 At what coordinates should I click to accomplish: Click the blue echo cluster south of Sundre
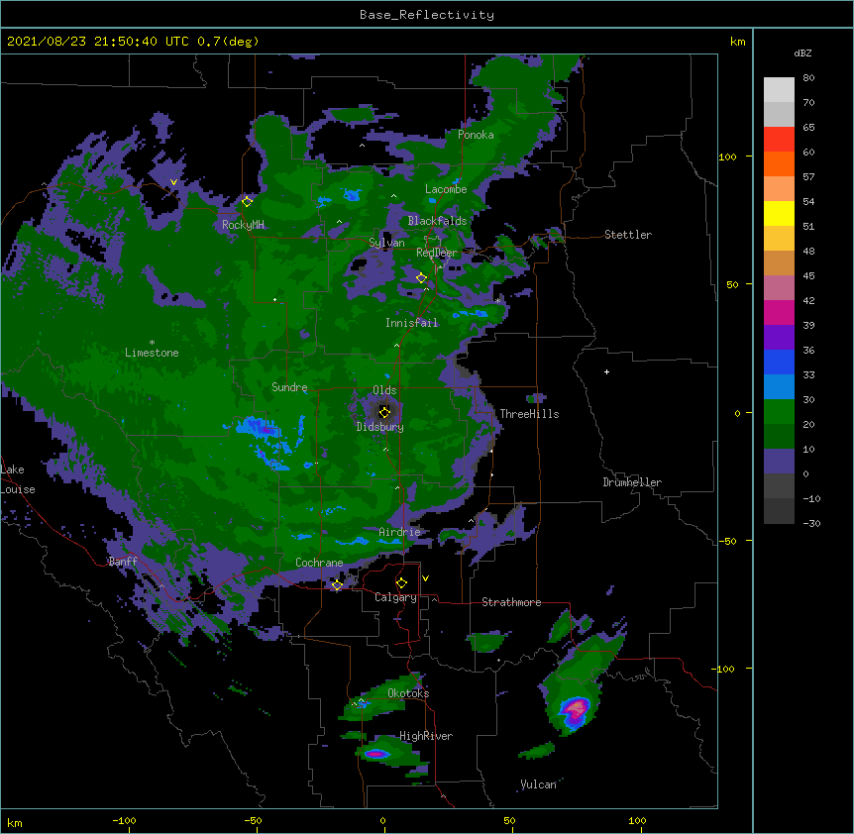(x=263, y=427)
